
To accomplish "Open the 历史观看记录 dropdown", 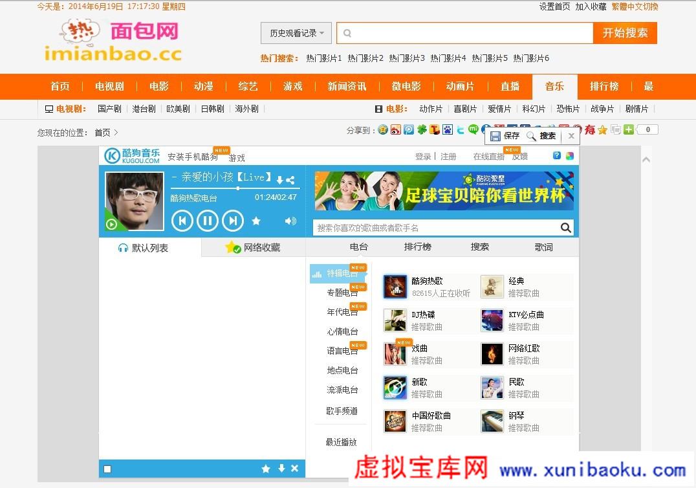I will (296, 33).
